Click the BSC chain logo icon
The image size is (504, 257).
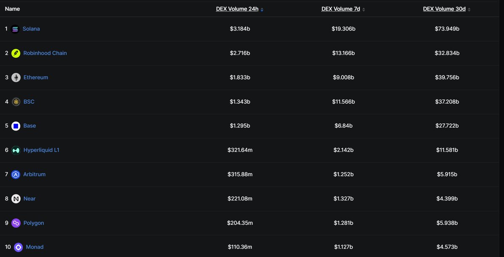(16, 102)
